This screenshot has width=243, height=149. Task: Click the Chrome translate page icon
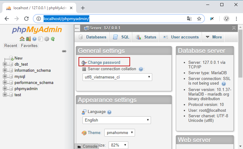pos(189,19)
